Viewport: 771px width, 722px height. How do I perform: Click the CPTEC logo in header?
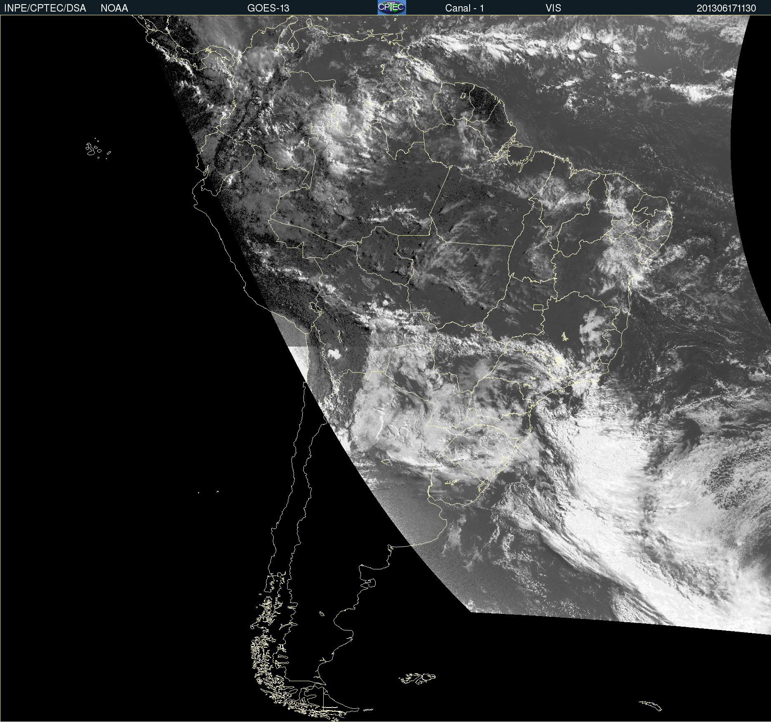pos(391,7)
